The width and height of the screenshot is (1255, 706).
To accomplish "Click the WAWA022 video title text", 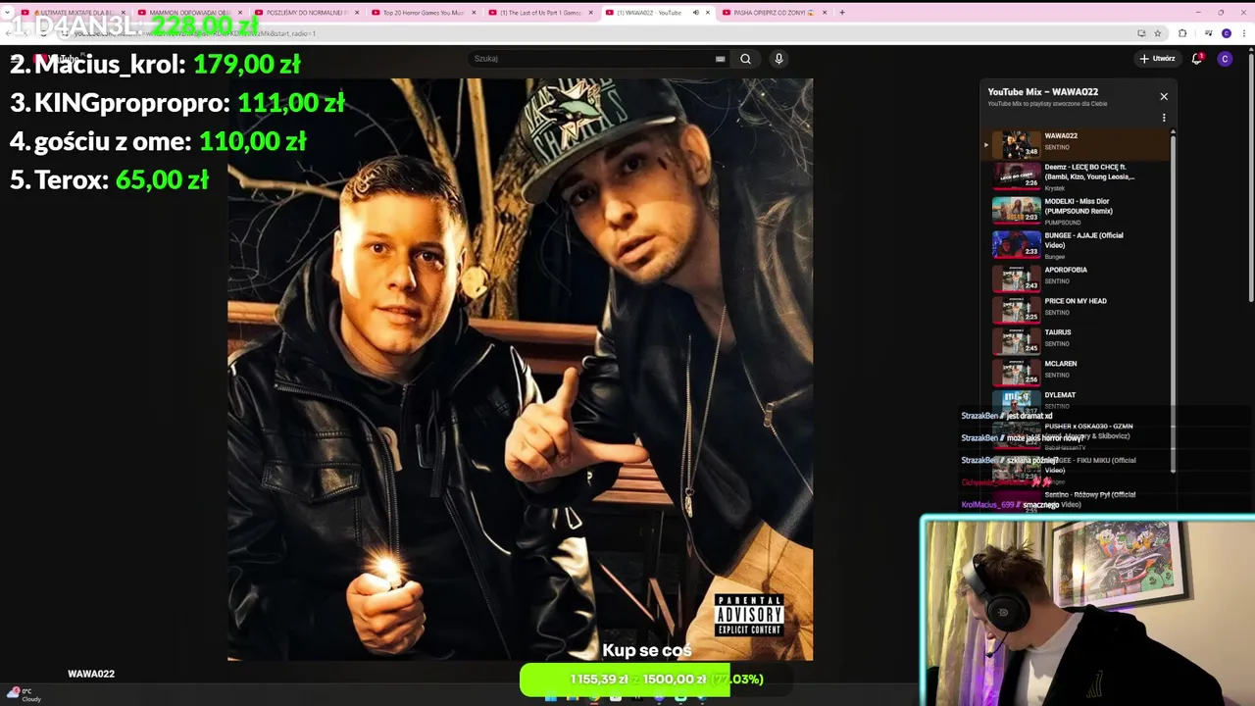I will tap(91, 674).
